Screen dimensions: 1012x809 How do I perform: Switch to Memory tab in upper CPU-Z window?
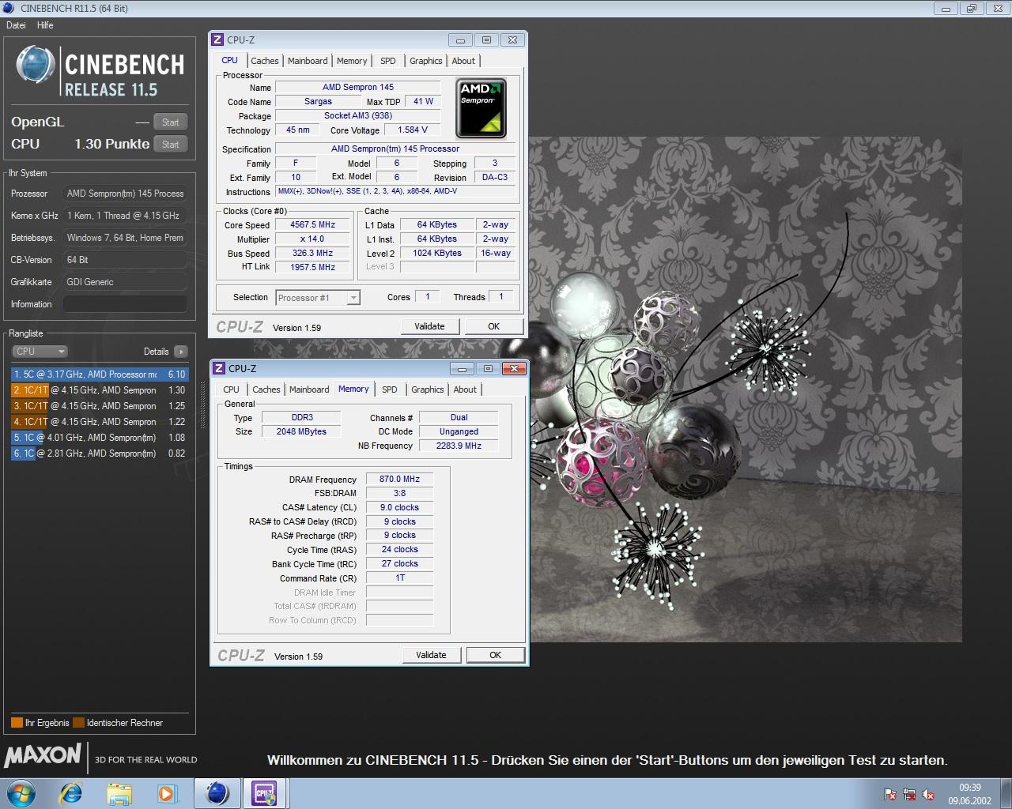pyautogui.click(x=352, y=61)
